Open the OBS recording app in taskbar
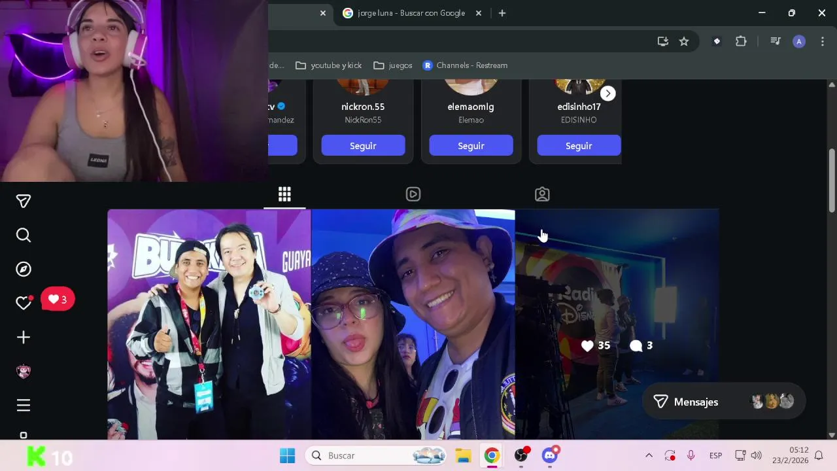 [521, 455]
